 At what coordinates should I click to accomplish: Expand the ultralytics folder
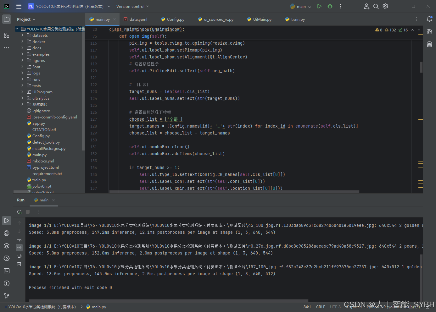22,98
